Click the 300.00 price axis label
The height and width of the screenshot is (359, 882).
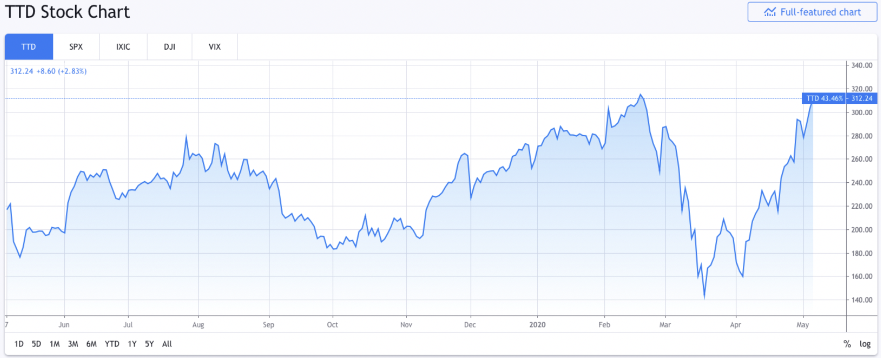point(862,112)
